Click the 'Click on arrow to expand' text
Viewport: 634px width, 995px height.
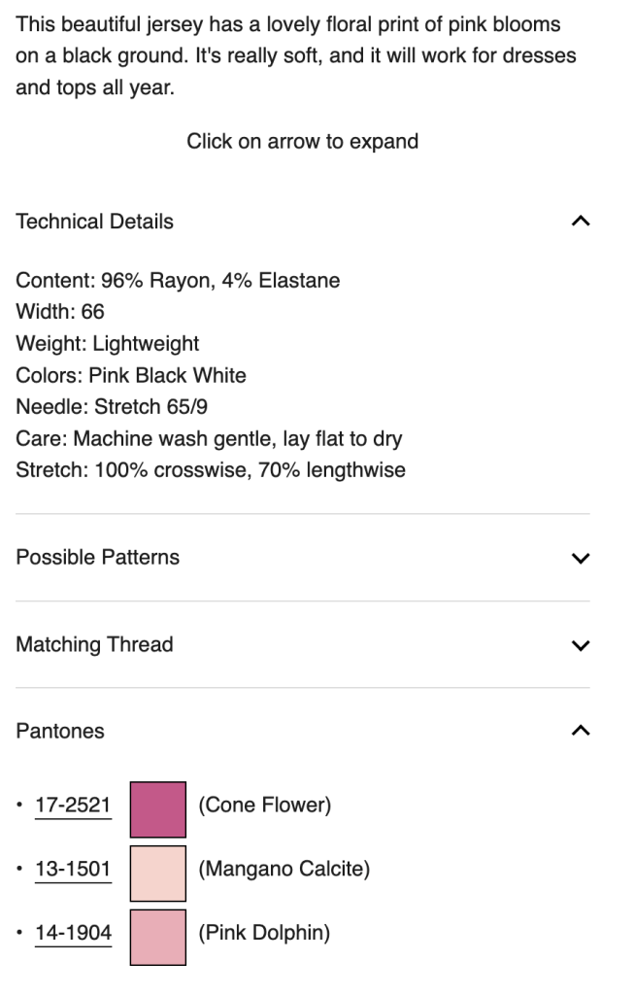point(303,142)
